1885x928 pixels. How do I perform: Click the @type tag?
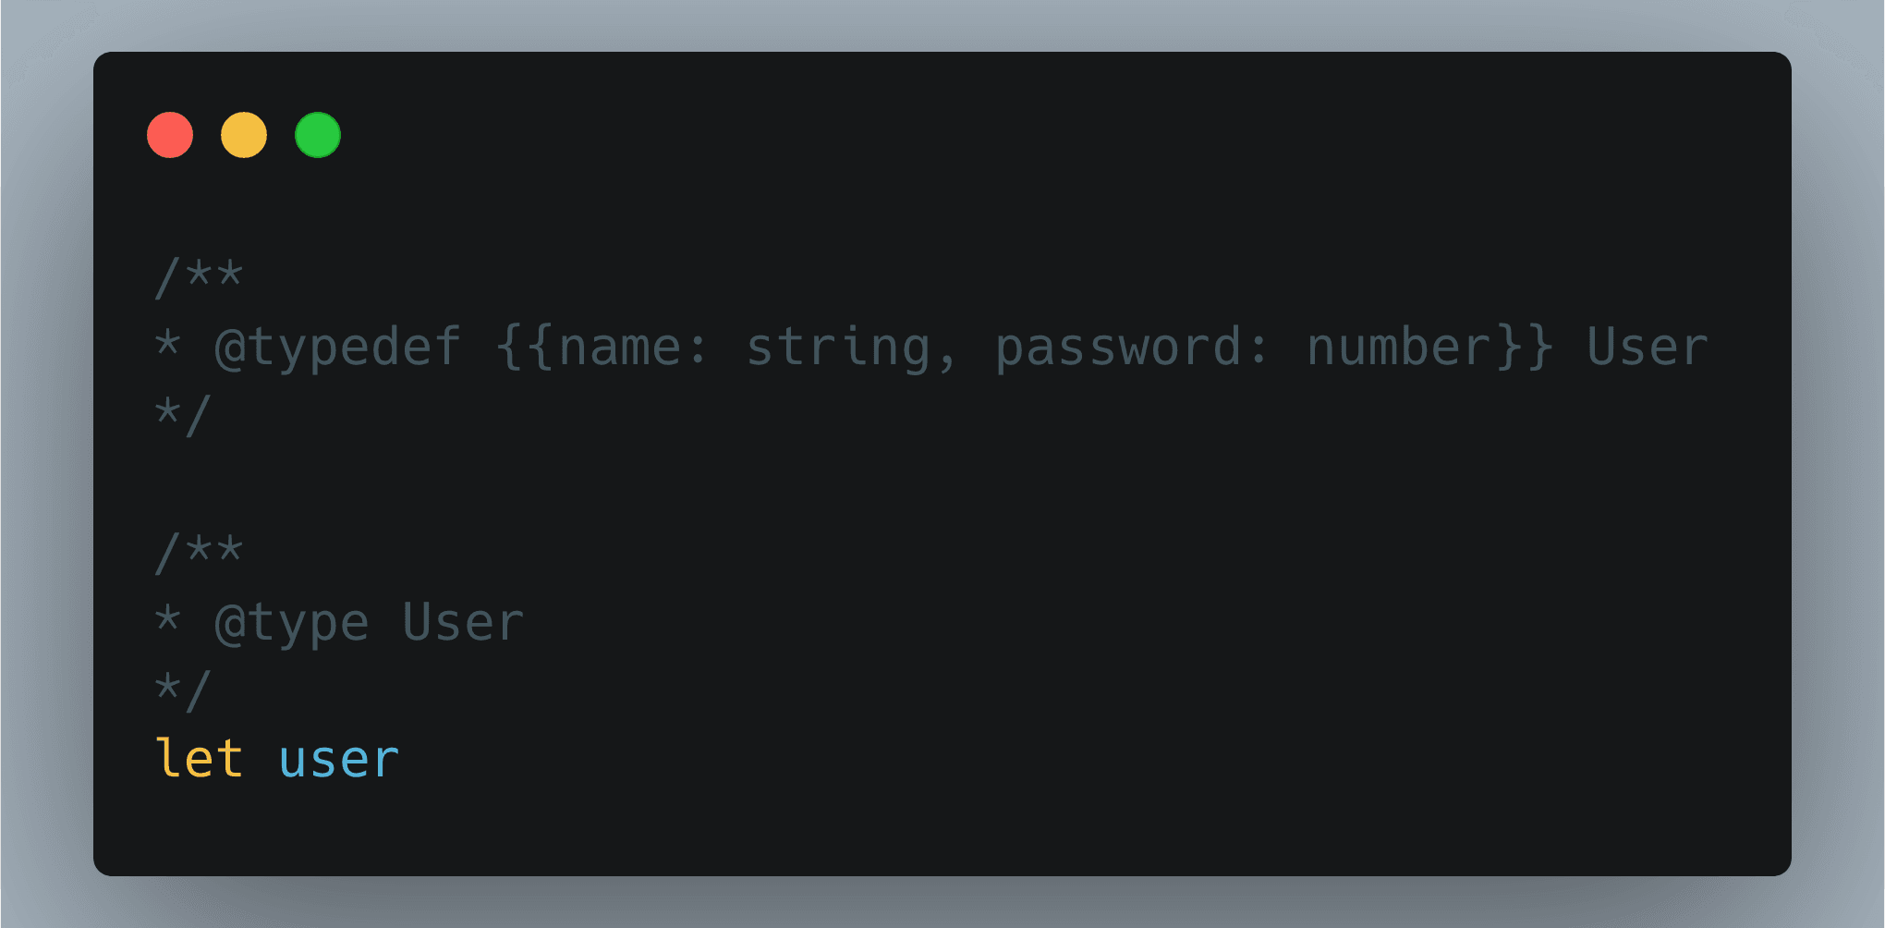291,622
